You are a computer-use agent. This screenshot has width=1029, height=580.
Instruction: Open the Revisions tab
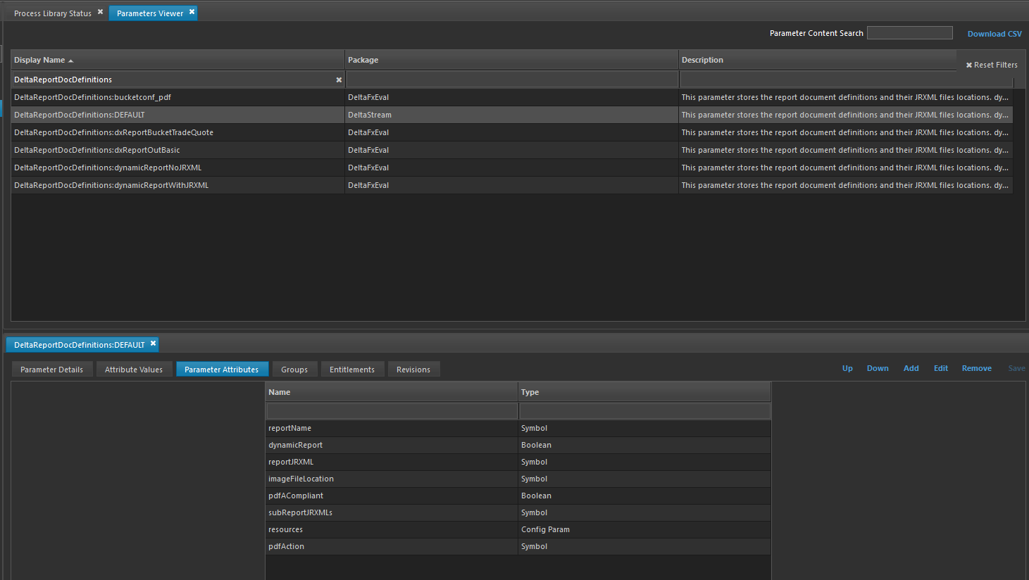tap(413, 370)
